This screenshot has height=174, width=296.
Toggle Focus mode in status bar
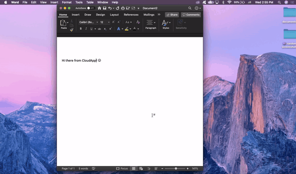pos(122,168)
